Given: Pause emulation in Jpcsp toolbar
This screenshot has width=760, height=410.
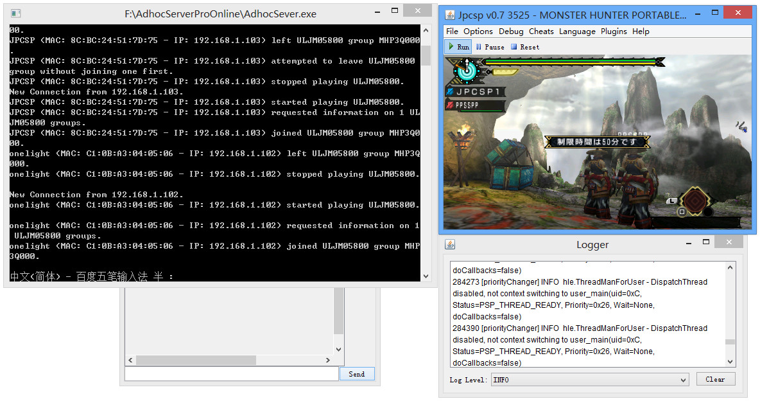Looking at the screenshot, I should tap(490, 47).
